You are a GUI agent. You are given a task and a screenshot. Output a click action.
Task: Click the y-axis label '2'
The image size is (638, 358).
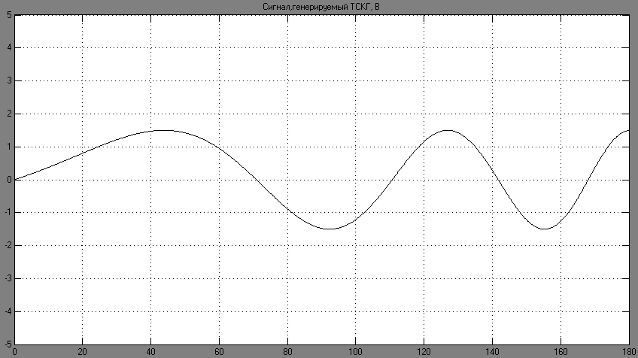9,114
